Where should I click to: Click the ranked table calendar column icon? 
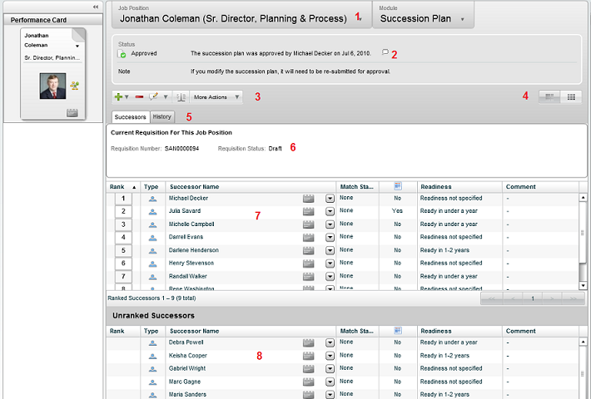pos(398,186)
